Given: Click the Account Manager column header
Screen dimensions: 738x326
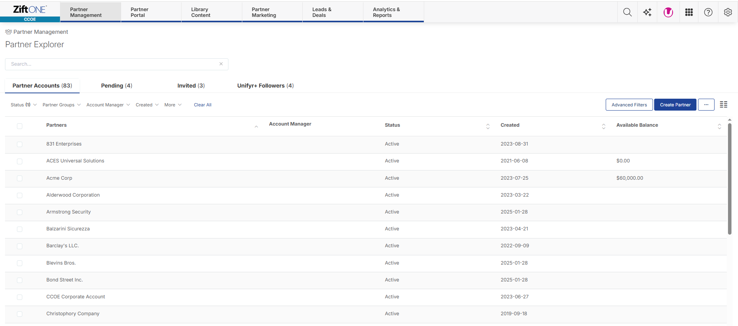Looking at the screenshot, I should [290, 124].
